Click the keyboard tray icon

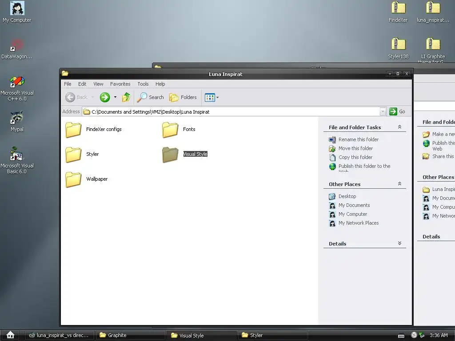[x=401, y=336]
